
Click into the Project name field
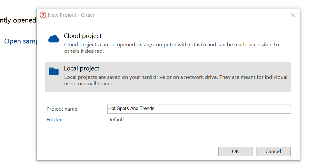click(199, 109)
